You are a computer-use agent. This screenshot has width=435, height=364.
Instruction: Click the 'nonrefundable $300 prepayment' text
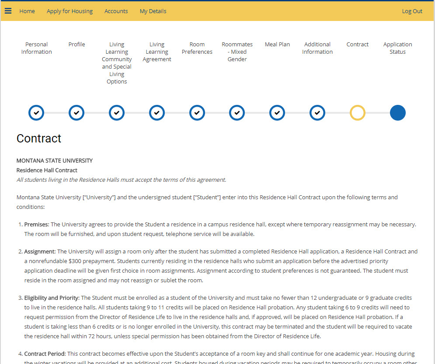pos(72,261)
